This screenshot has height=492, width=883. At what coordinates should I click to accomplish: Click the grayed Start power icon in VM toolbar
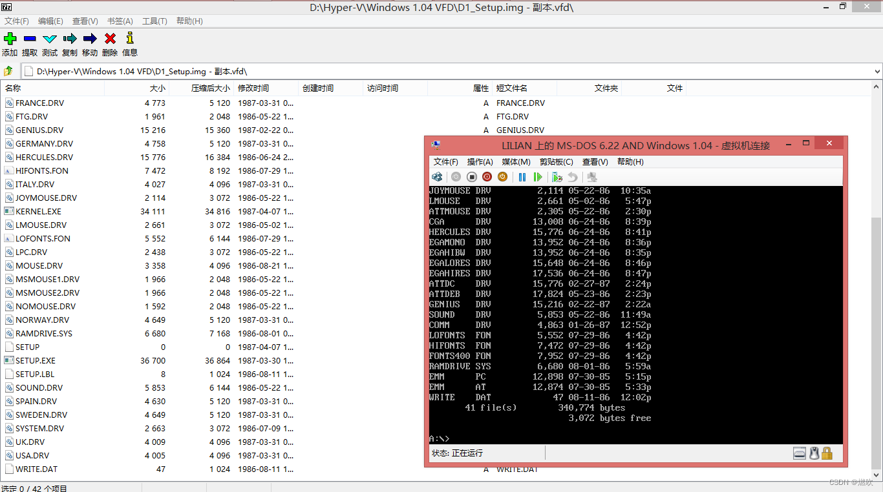point(456,177)
